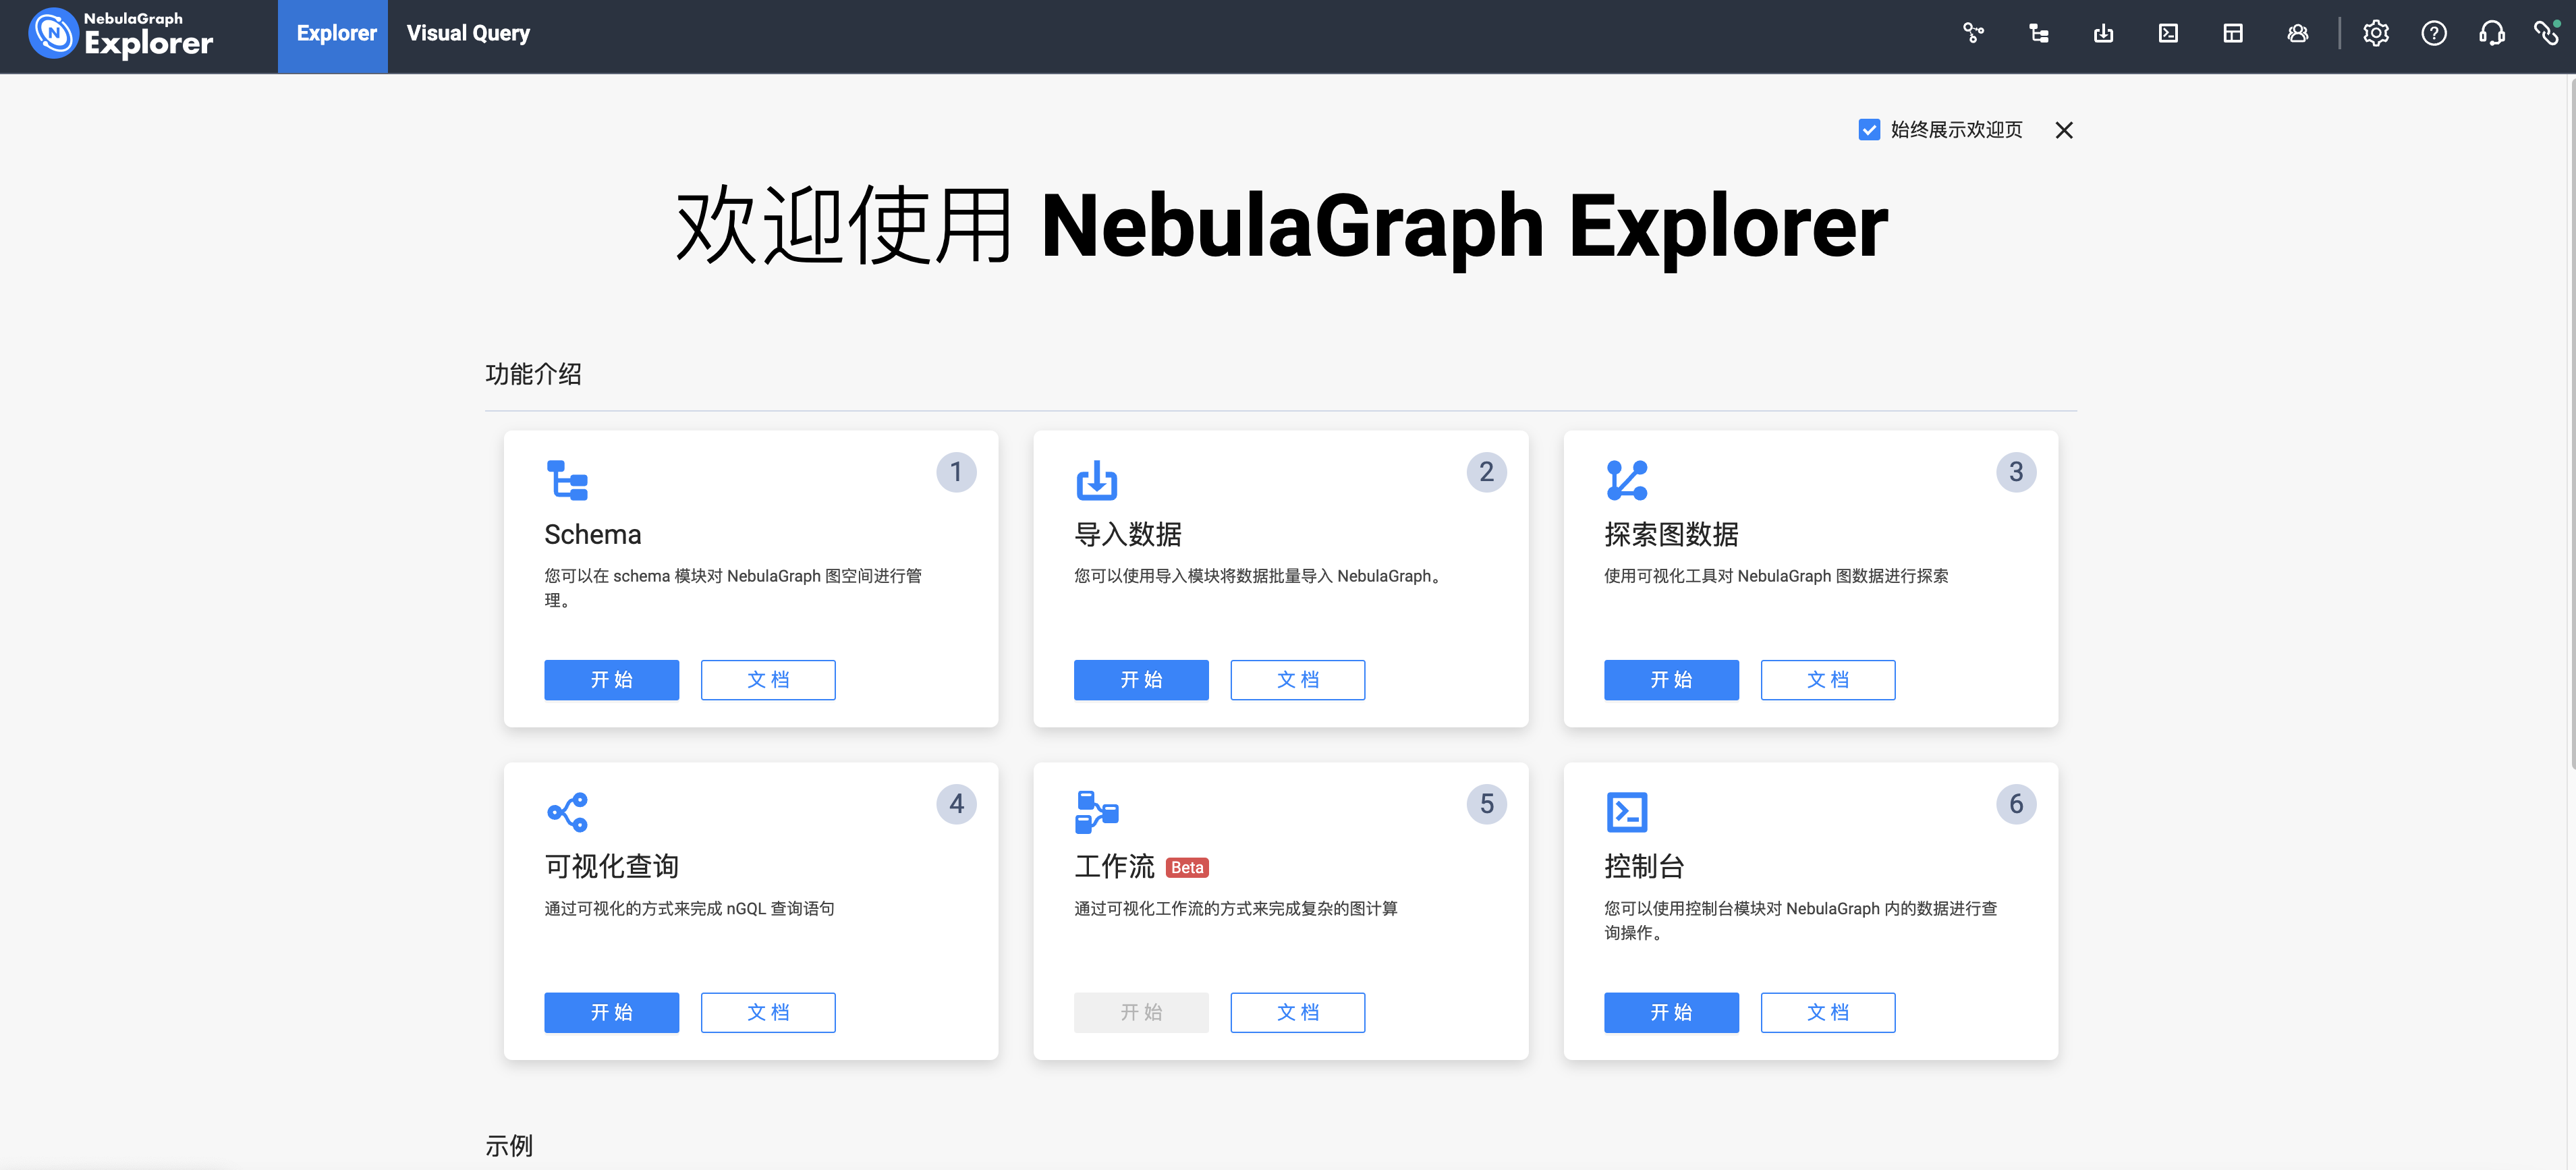Open the settings gear in top toolbar
Screen dimensions: 2576x1170
point(2376,33)
